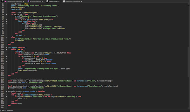Fold the while true loop at line 108
The image size is (190, 112).
[6, 50]
